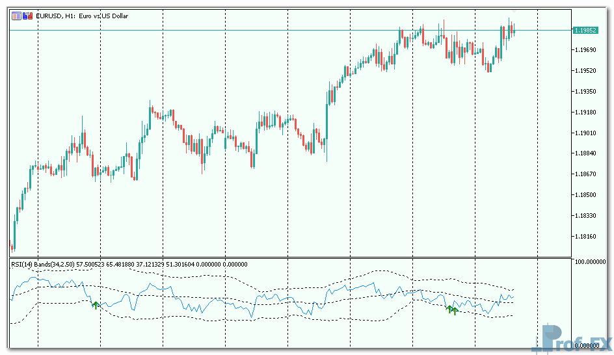This screenshot has height=355, width=614.
Task: Click the depth of market icon
Action: coord(25,16)
